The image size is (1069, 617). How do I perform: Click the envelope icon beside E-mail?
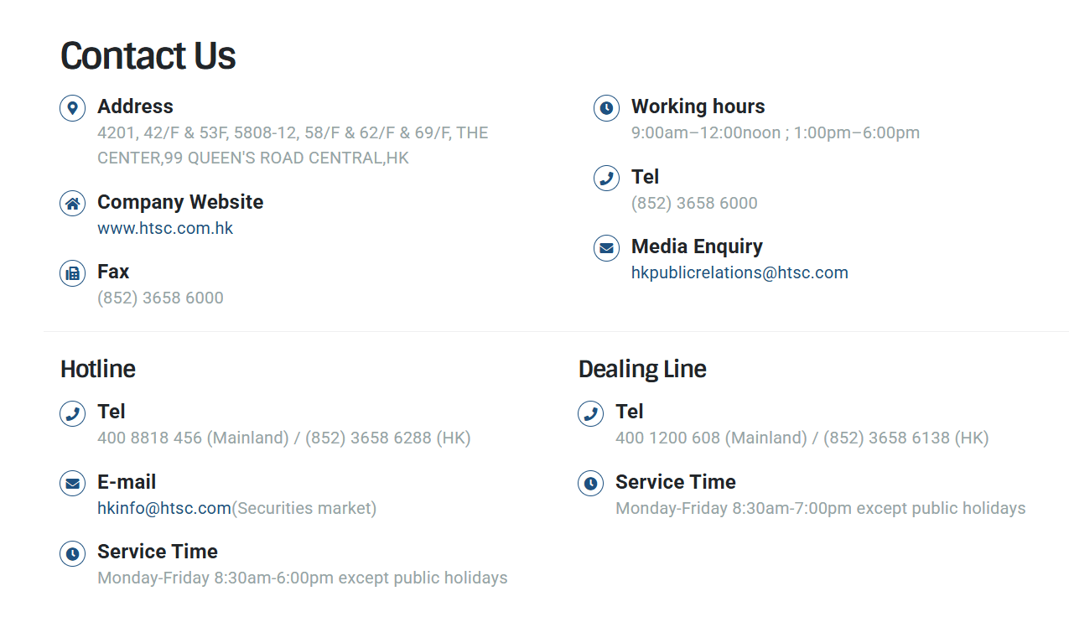click(x=73, y=484)
